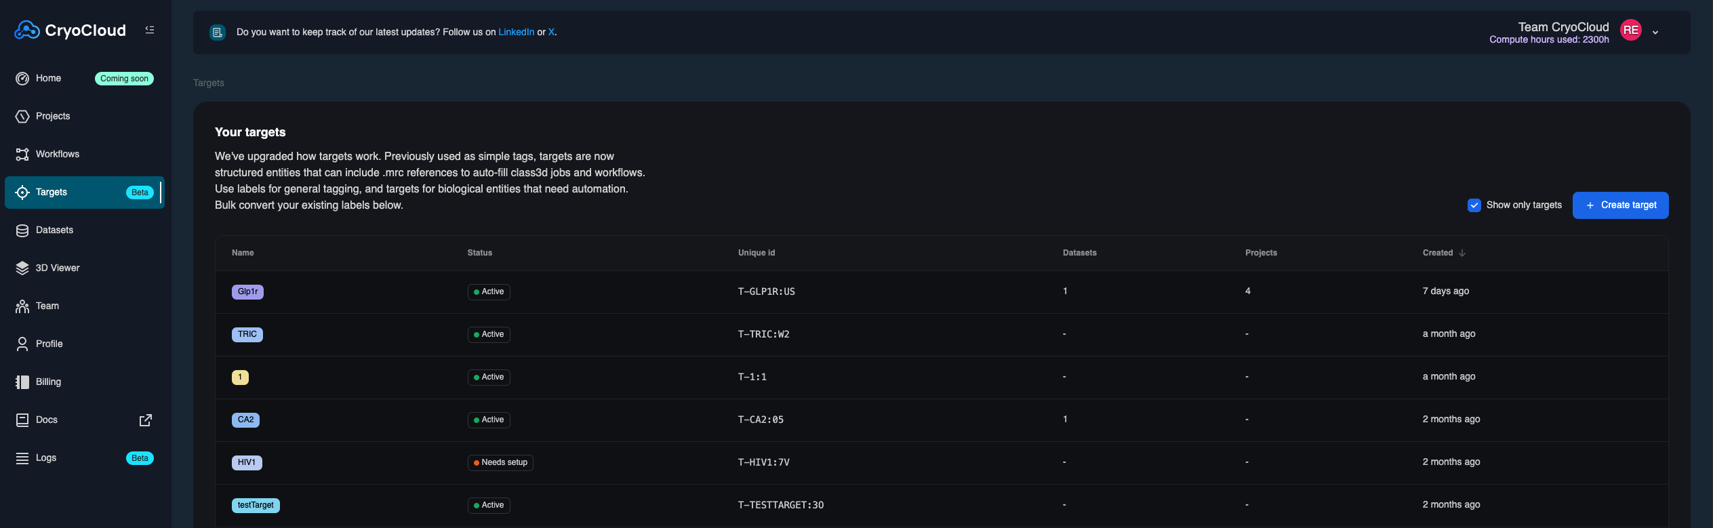The image size is (1713, 528).
Task: Open the X link in banner
Action: coord(551,33)
